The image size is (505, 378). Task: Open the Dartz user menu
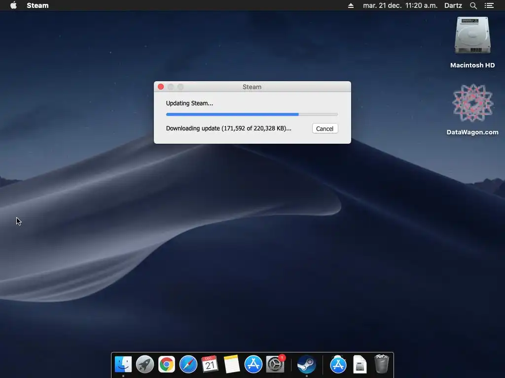point(453,5)
